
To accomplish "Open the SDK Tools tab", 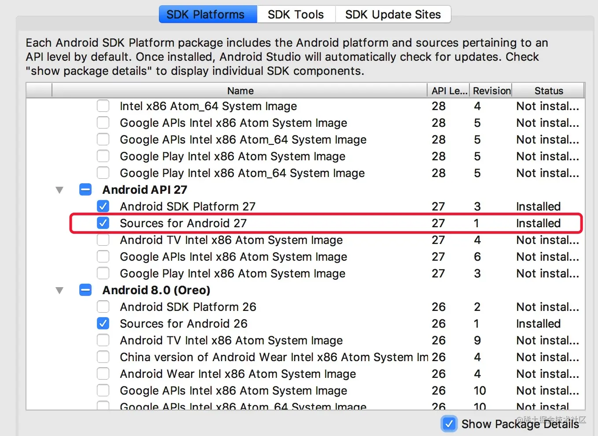I will (x=296, y=15).
